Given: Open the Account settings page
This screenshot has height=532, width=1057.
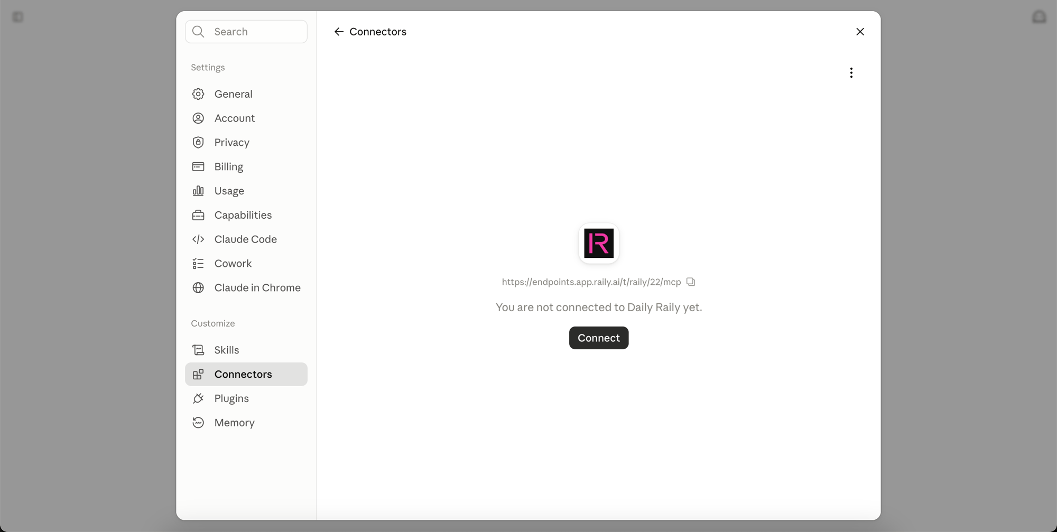Looking at the screenshot, I should click(246, 118).
